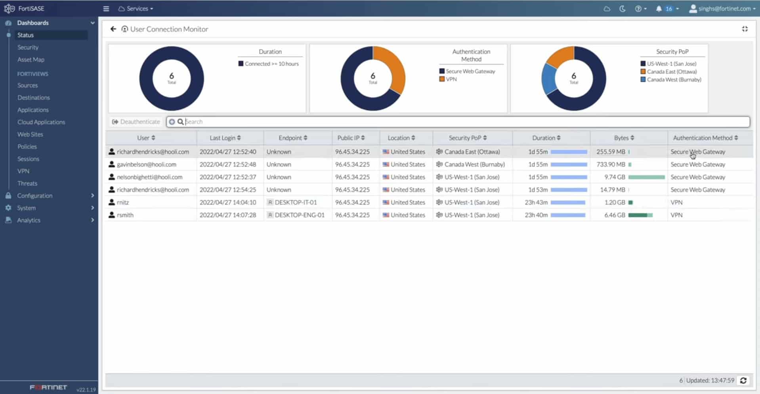Image resolution: width=760 pixels, height=394 pixels.
Task: Click the Deauthenticate button
Action: tap(136, 122)
